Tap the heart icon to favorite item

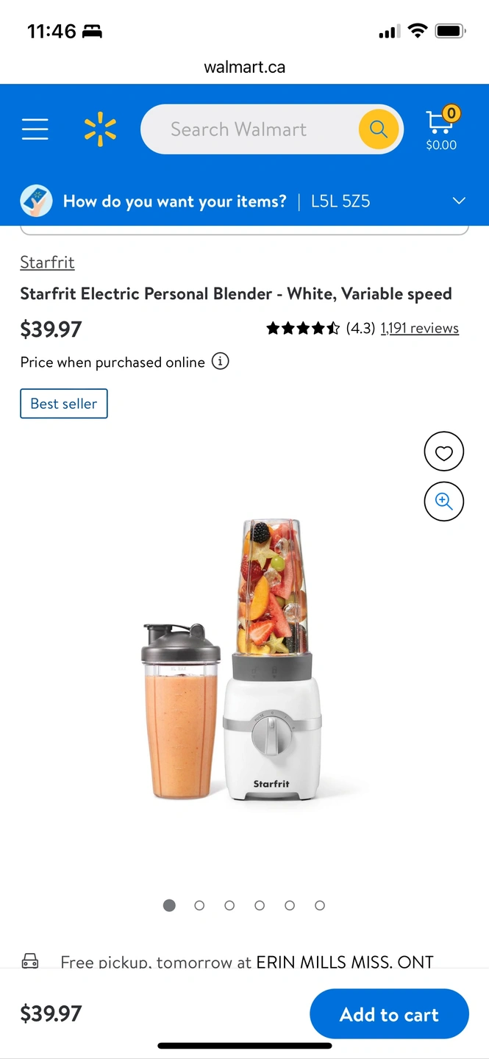pyautogui.click(x=444, y=452)
